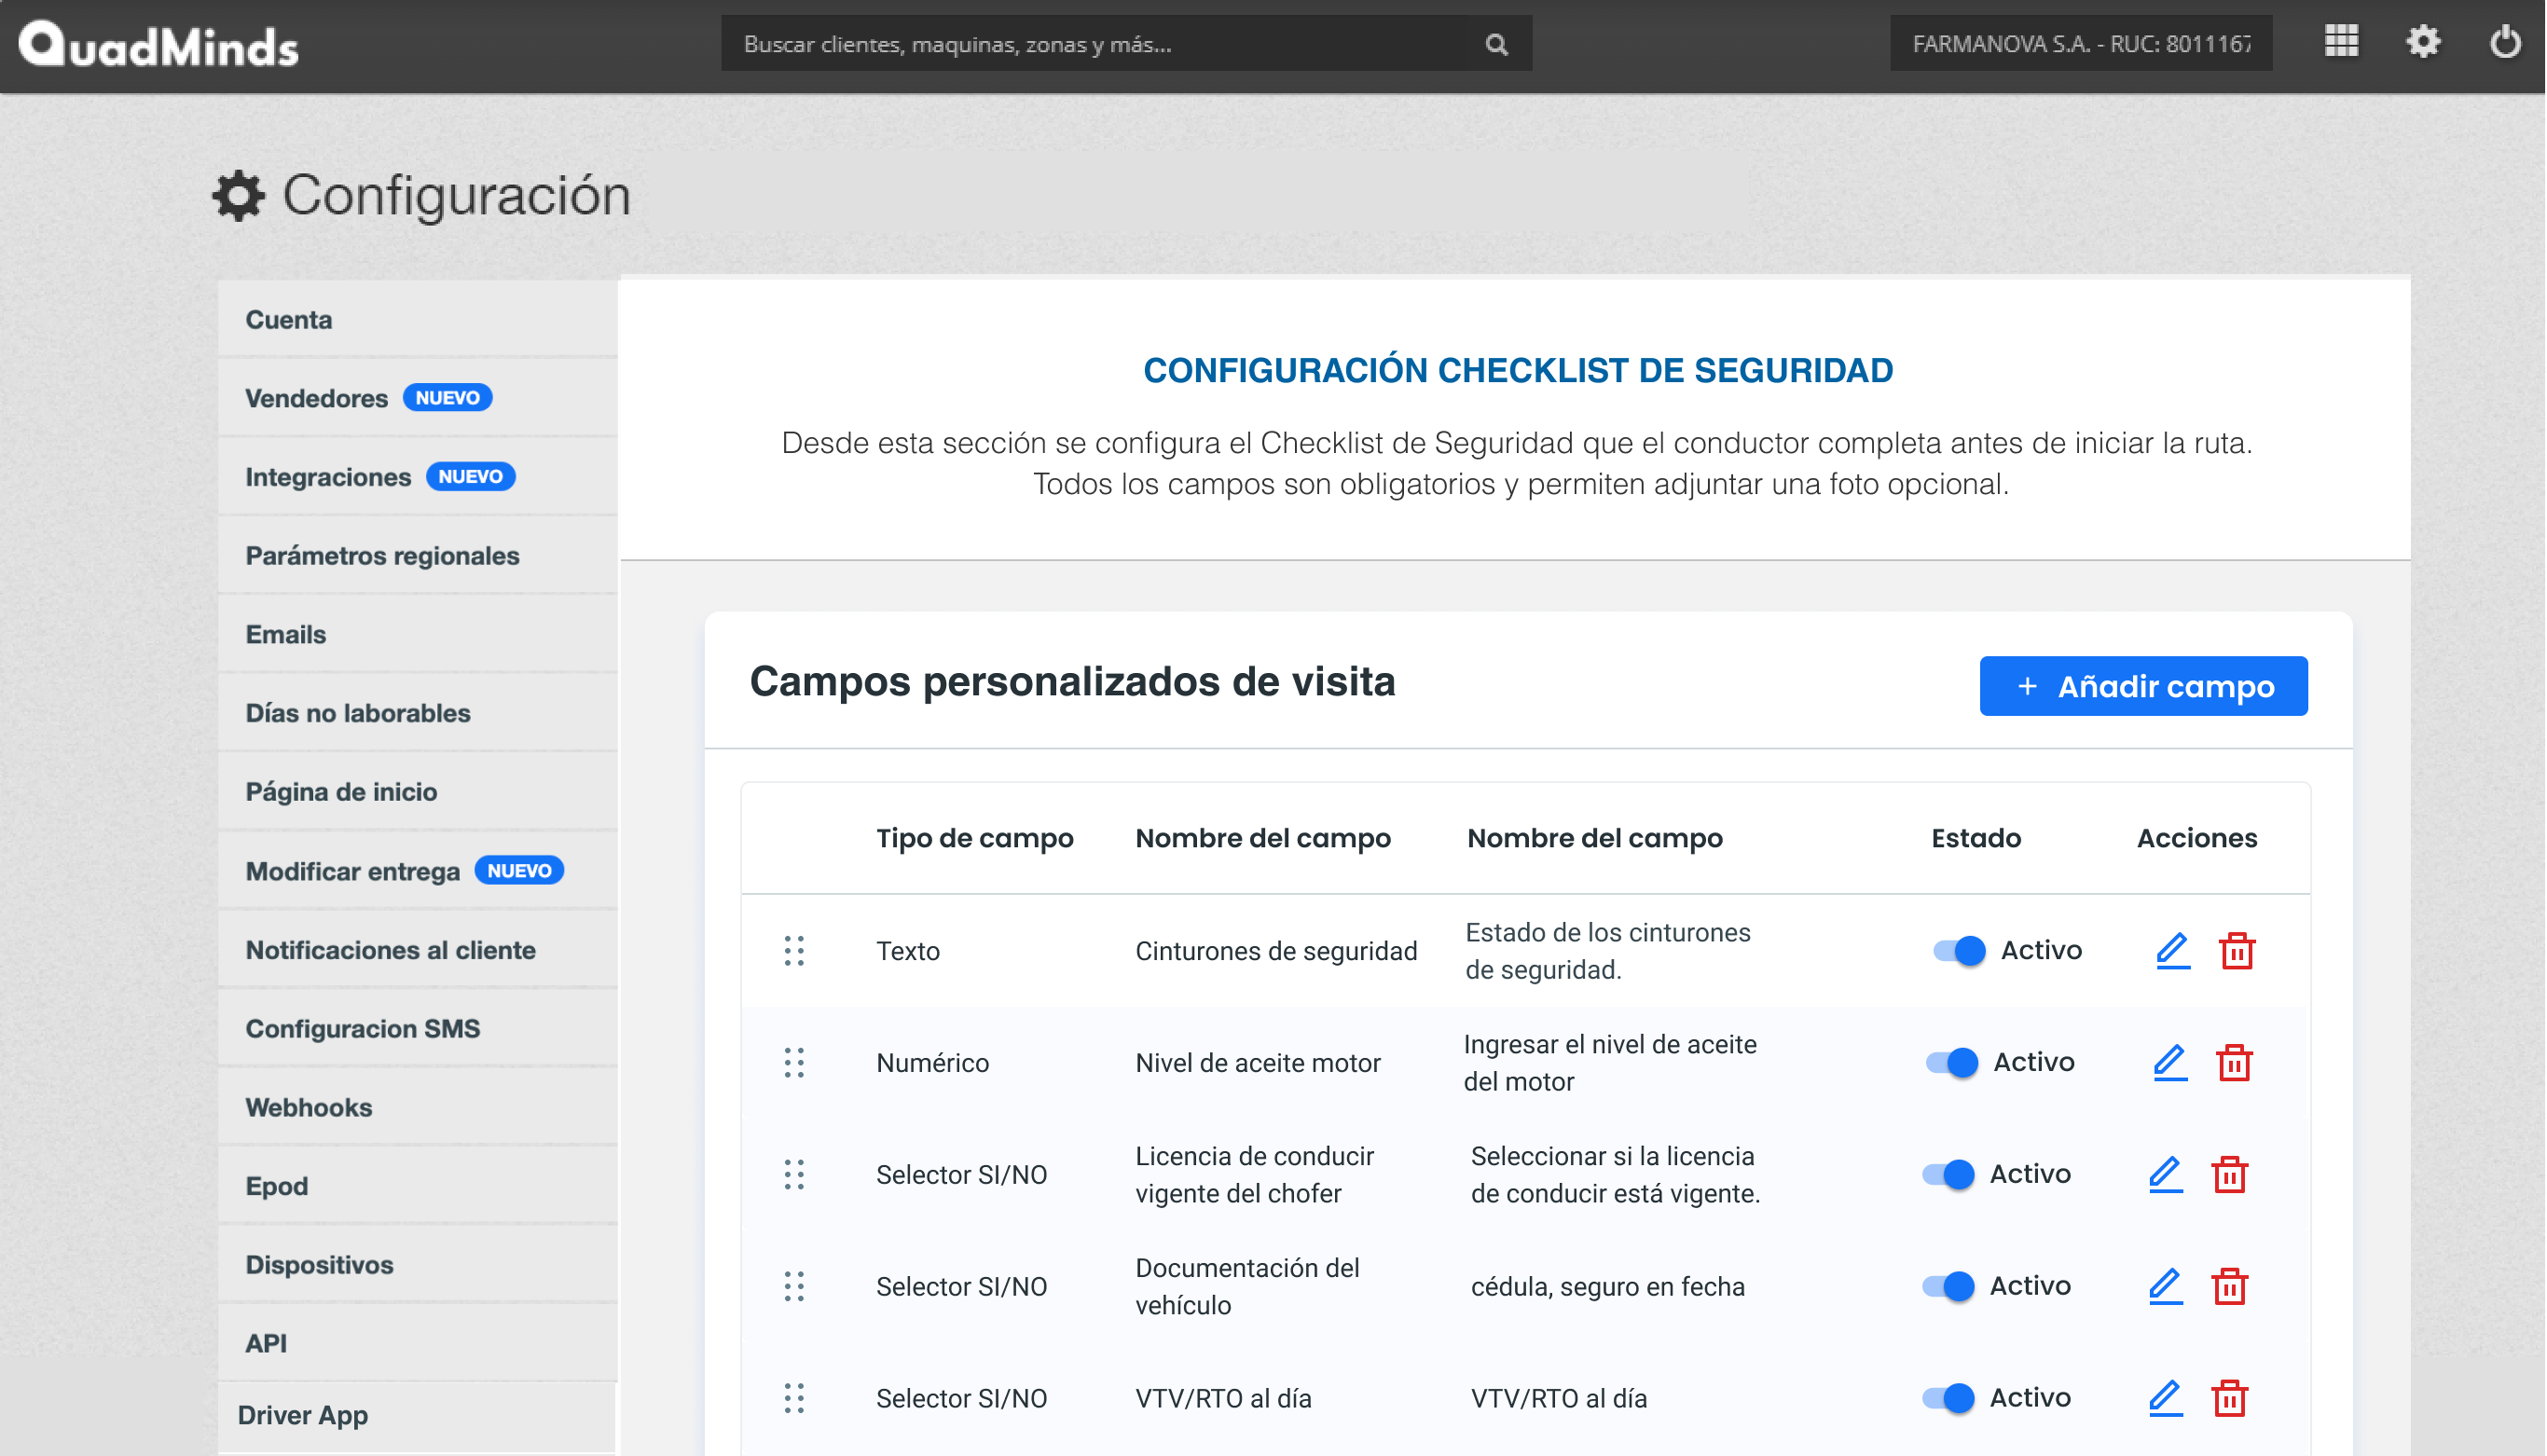The image size is (2547, 1456).
Task: Click Añadir campo button
Action: pos(2143,686)
